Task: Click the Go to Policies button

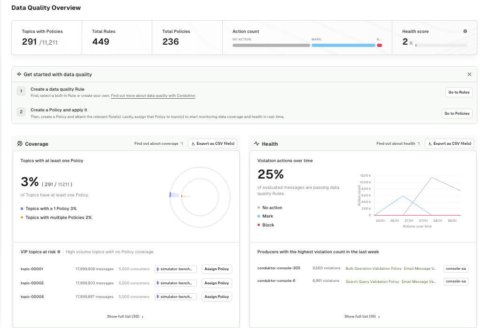Action: click(457, 113)
